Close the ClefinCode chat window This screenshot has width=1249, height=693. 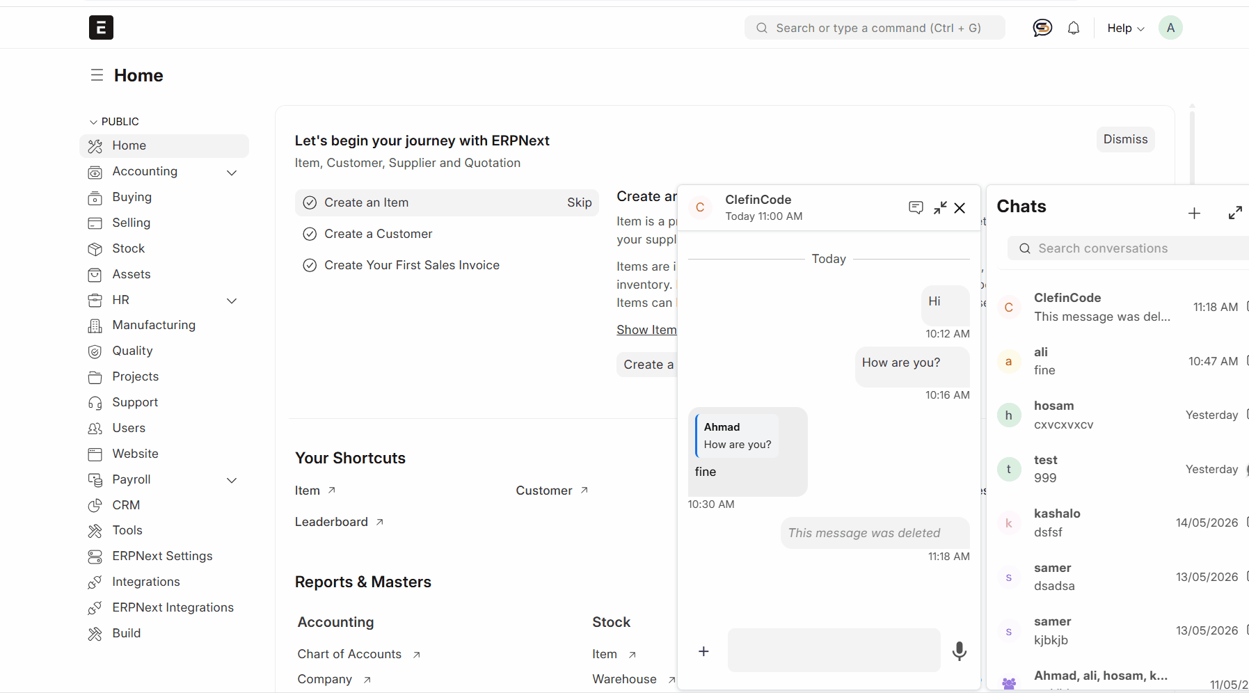click(960, 207)
